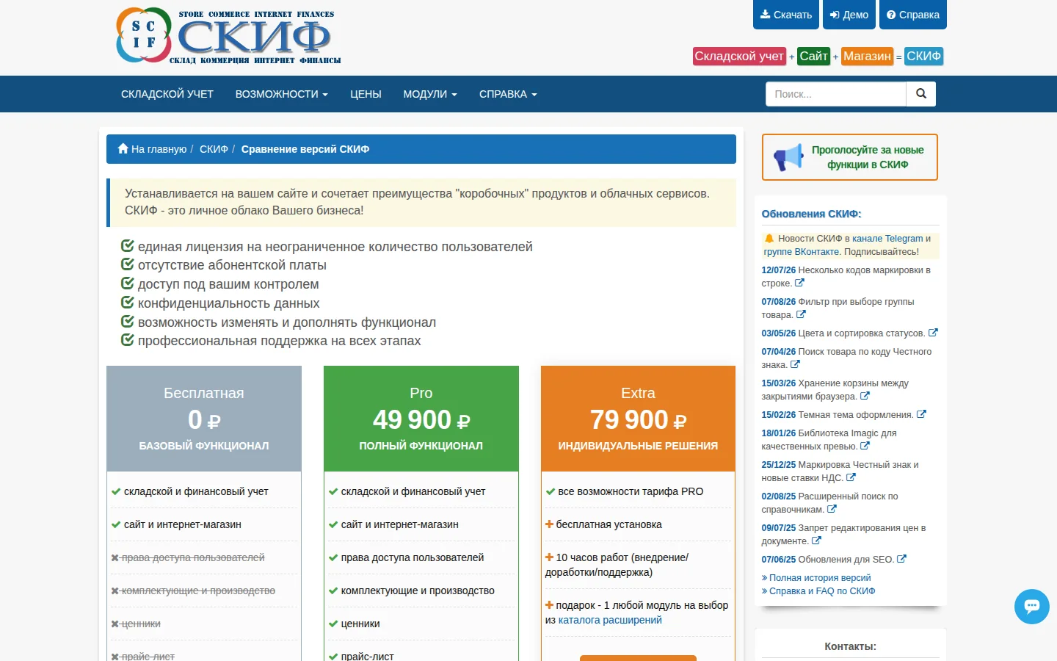
Task: Click the Скачать download button
Action: pyautogui.click(x=786, y=15)
